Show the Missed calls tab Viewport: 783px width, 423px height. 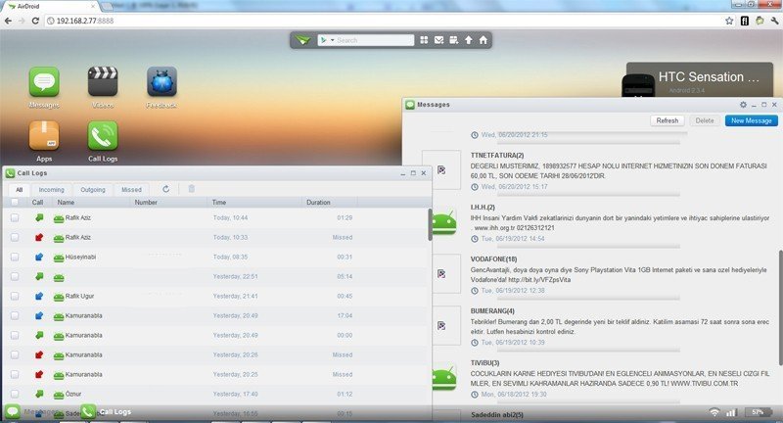pos(131,189)
